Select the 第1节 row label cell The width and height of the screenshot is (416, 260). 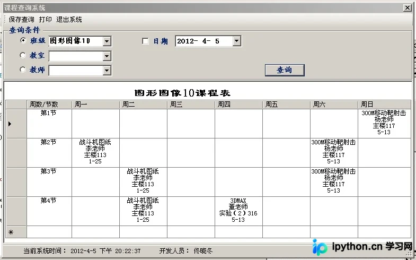click(x=49, y=124)
